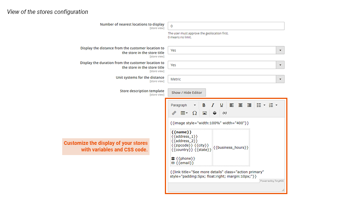Open the Paragraph format dropdown
This screenshot has height=197, width=351.
click(x=184, y=105)
